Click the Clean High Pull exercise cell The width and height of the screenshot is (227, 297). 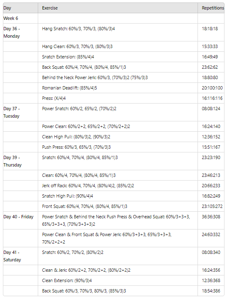118,137
